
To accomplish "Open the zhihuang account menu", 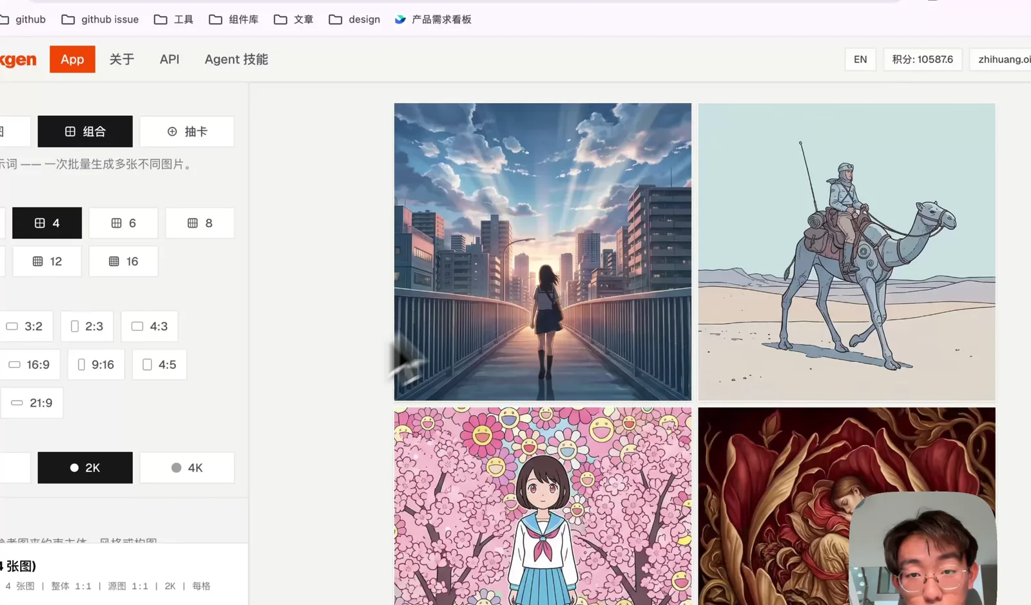I will click(1000, 59).
